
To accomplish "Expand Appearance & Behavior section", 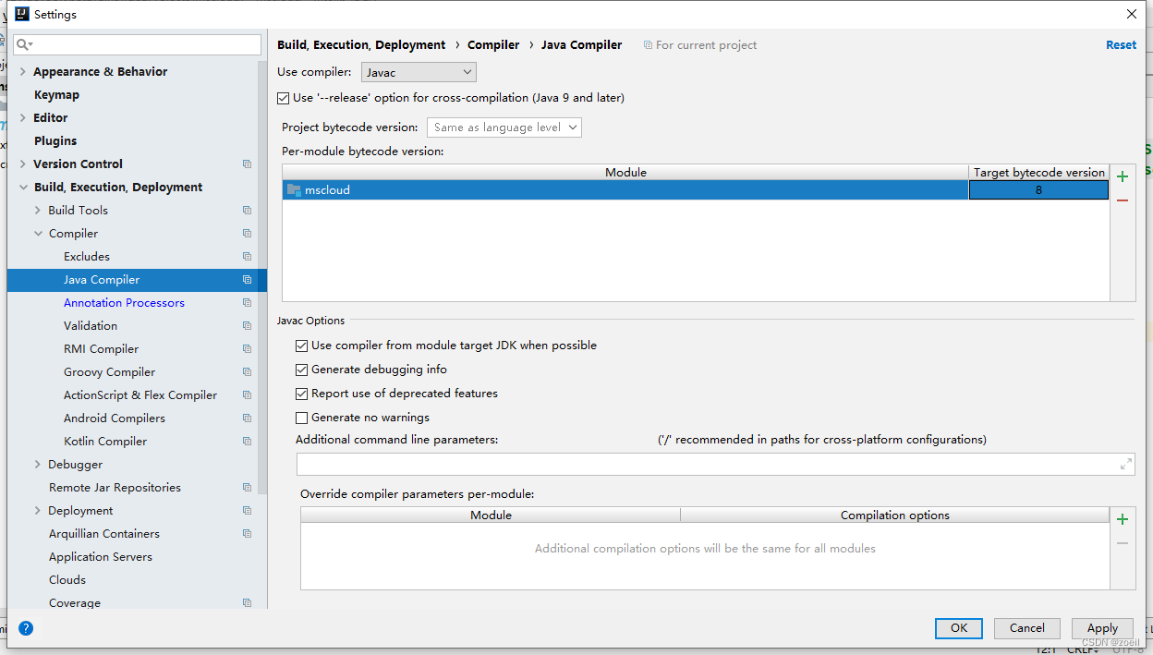I will (x=23, y=72).
